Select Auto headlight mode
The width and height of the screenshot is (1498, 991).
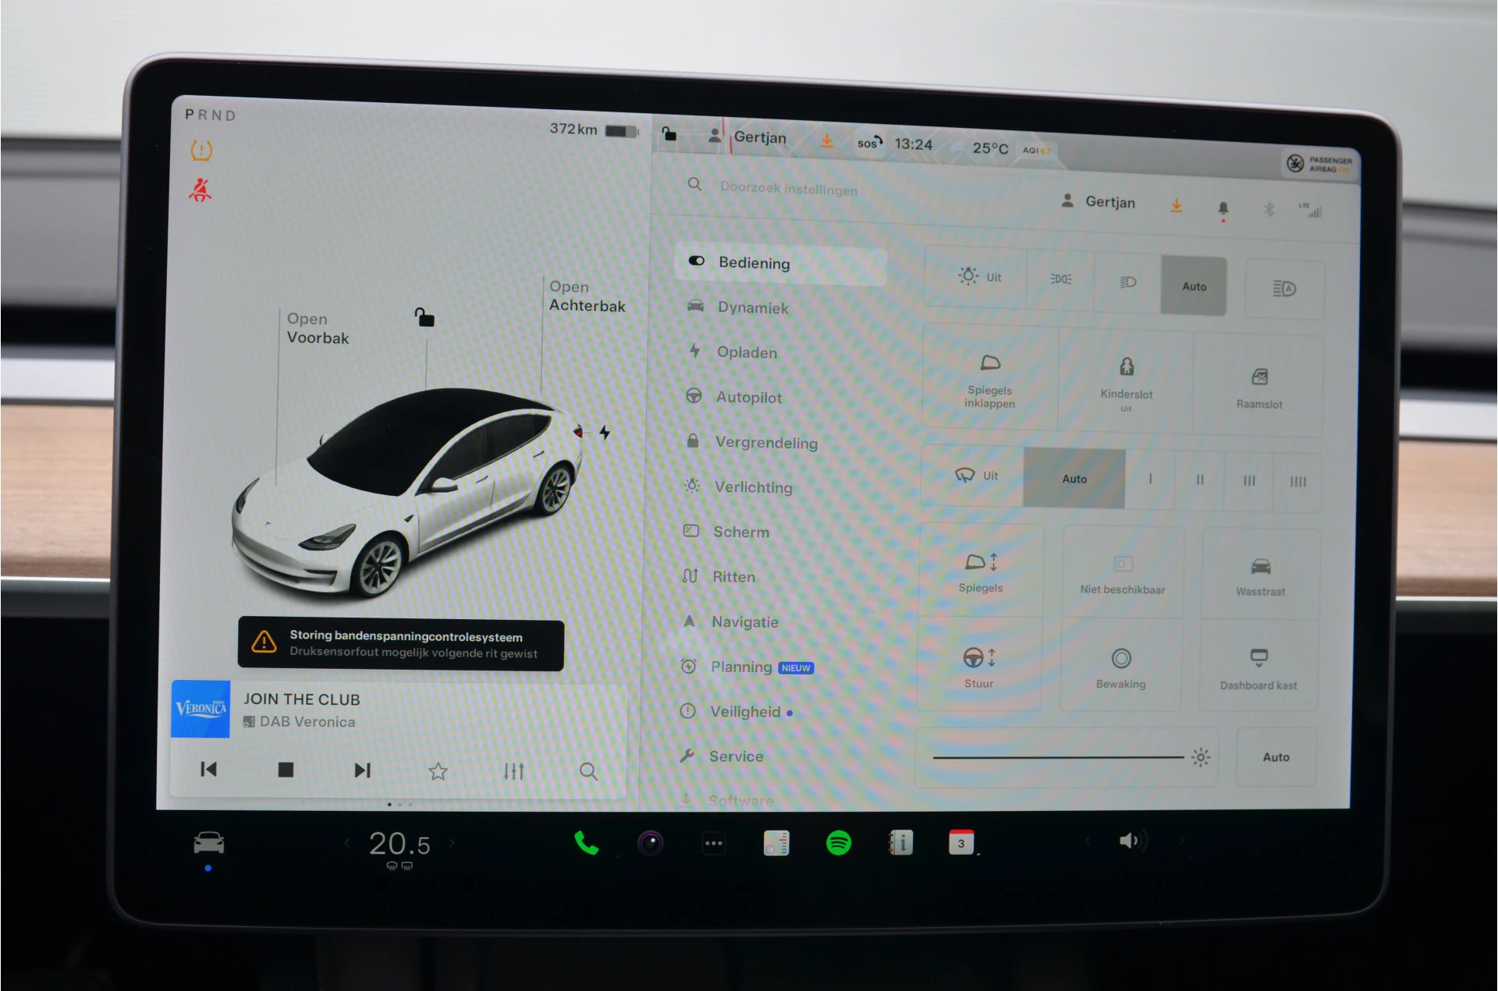[x=1194, y=286]
